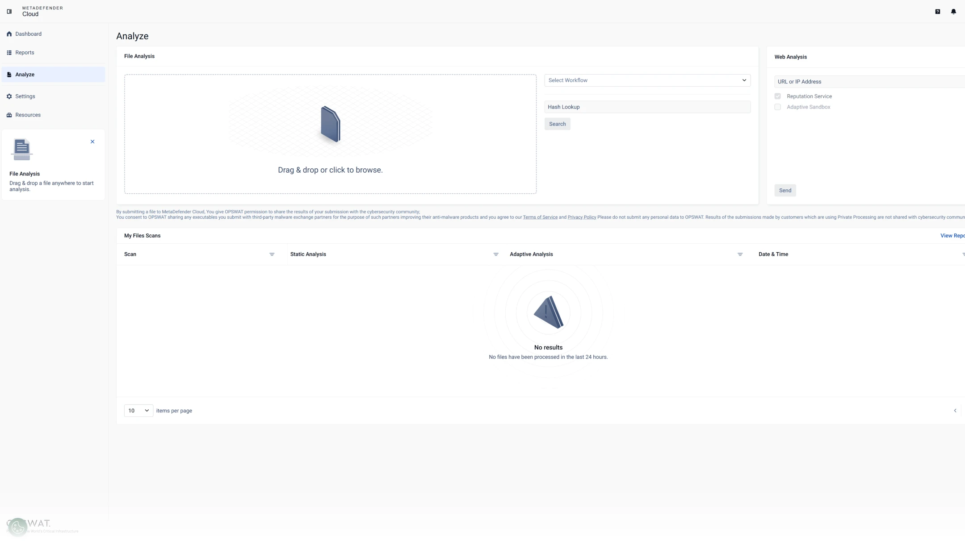
Task: Open the items per page dropdown
Action: click(x=138, y=411)
